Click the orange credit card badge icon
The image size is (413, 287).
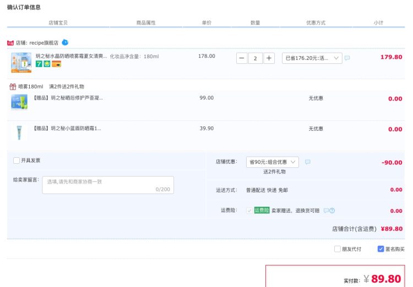(x=56, y=64)
